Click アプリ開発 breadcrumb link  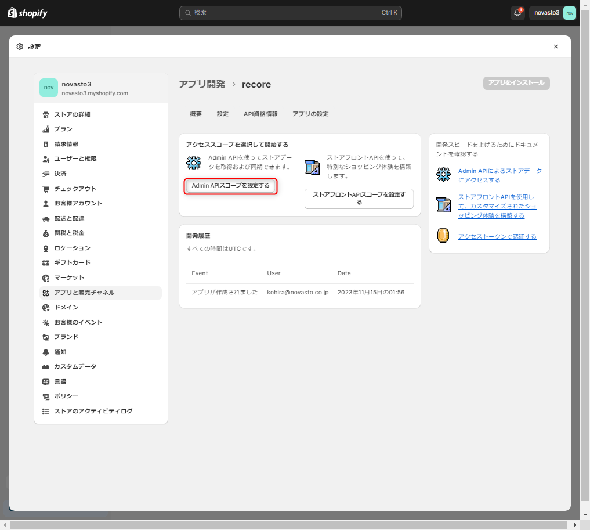[202, 84]
